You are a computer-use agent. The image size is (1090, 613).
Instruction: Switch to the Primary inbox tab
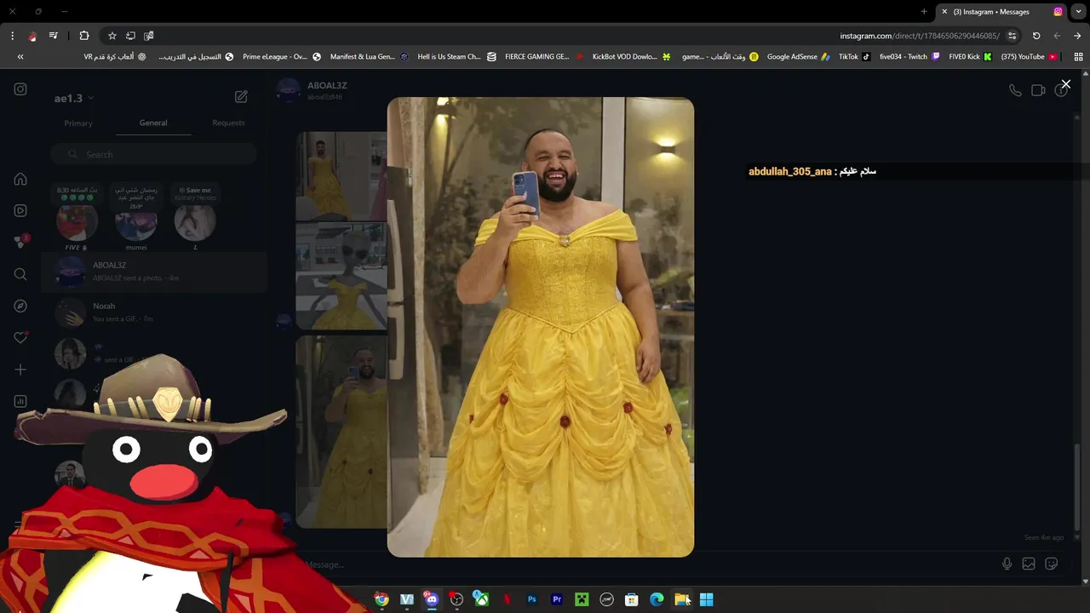pyautogui.click(x=78, y=123)
